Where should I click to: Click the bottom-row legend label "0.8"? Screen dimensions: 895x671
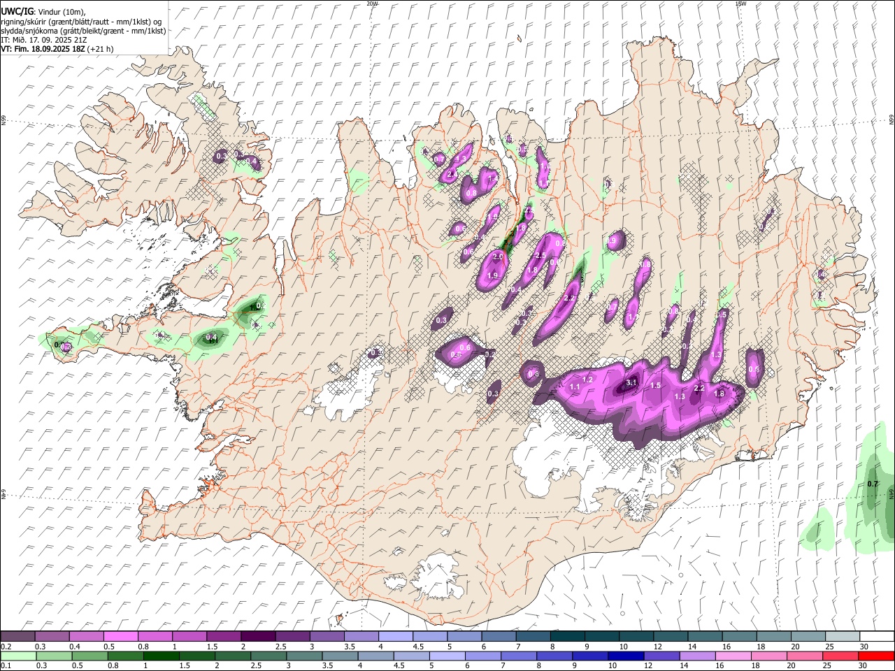[113, 666]
